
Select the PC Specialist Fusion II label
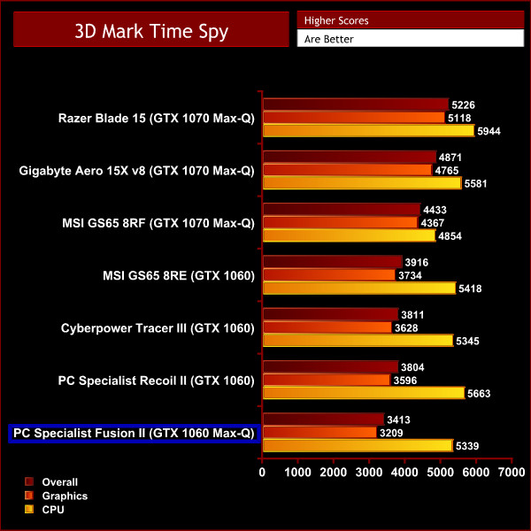click(134, 433)
